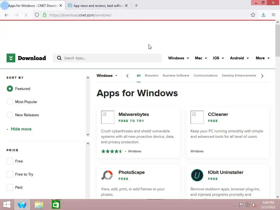Click the IObit Uninstaller app icon
Screen dimensions: 280x210
pyautogui.click(x=197, y=175)
